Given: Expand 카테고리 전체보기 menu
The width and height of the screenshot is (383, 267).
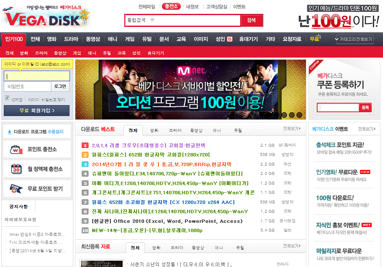Looking at the screenshot, I should point(355,39).
